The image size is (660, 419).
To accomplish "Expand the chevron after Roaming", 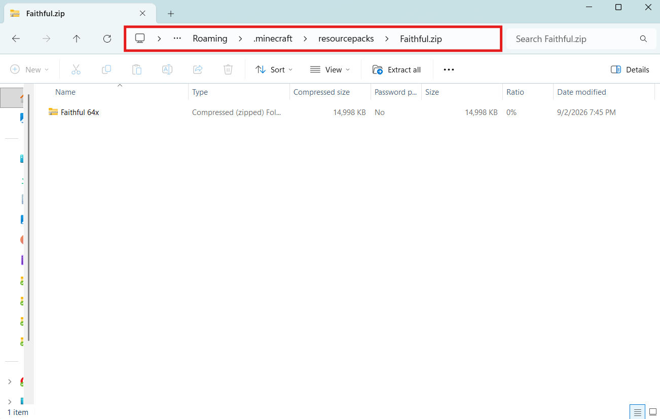I will [240, 39].
